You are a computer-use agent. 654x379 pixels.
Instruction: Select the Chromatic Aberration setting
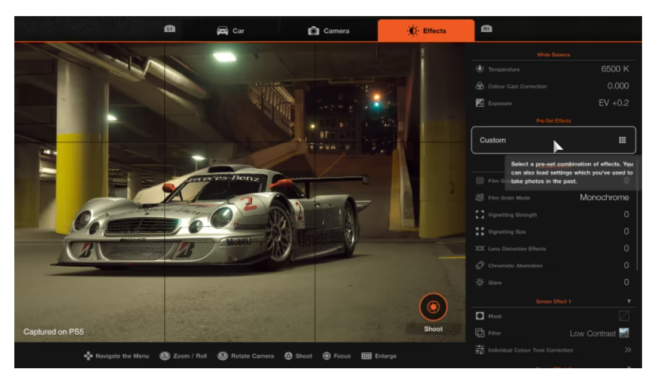(x=552, y=265)
